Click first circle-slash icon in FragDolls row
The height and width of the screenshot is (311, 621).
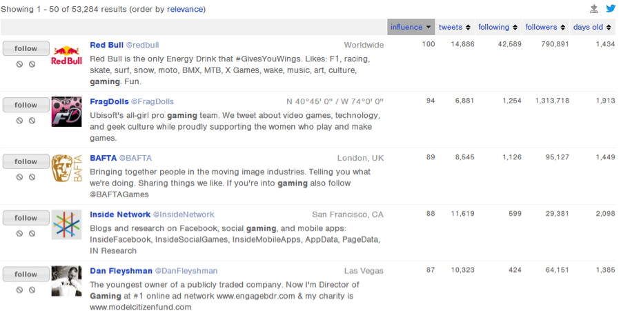(19, 121)
